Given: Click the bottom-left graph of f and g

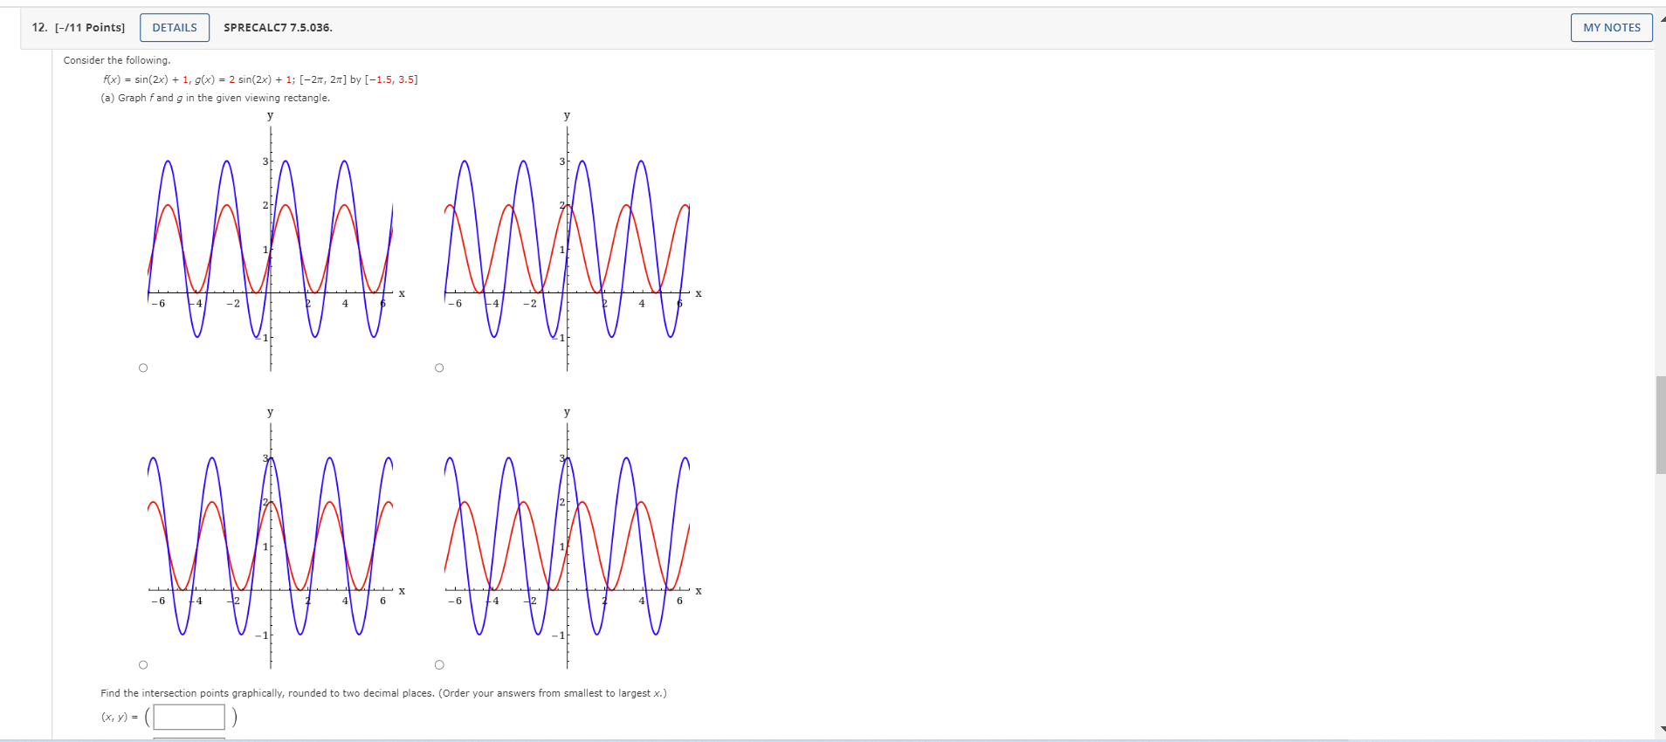Looking at the screenshot, I should tap(275, 539).
